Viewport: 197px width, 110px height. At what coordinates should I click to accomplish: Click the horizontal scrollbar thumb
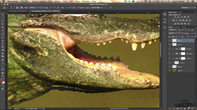coord(119,108)
